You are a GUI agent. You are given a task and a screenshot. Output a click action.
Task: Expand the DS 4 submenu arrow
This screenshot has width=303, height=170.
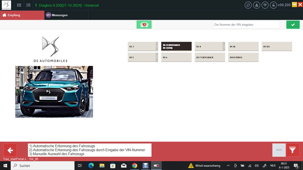(x=224, y=47)
